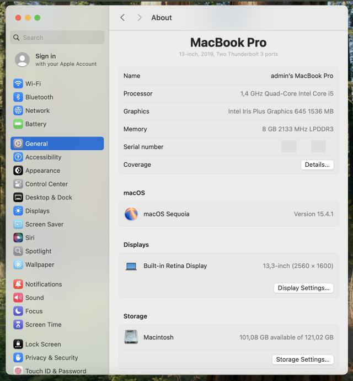
Task: Click the admin's MacBook Pro name value
Action: click(302, 76)
